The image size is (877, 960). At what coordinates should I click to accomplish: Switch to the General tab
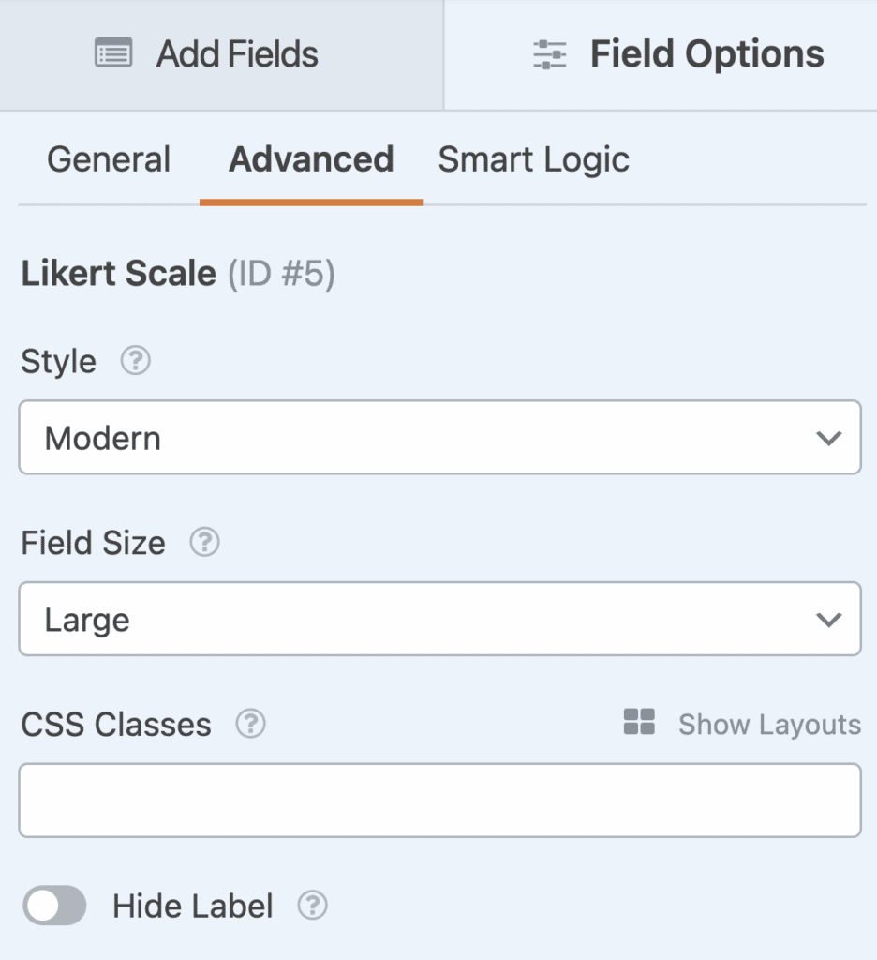point(108,159)
